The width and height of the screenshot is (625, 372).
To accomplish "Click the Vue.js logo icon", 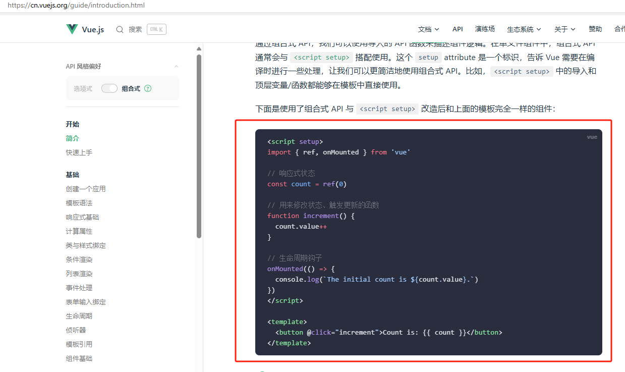I will (x=72, y=29).
